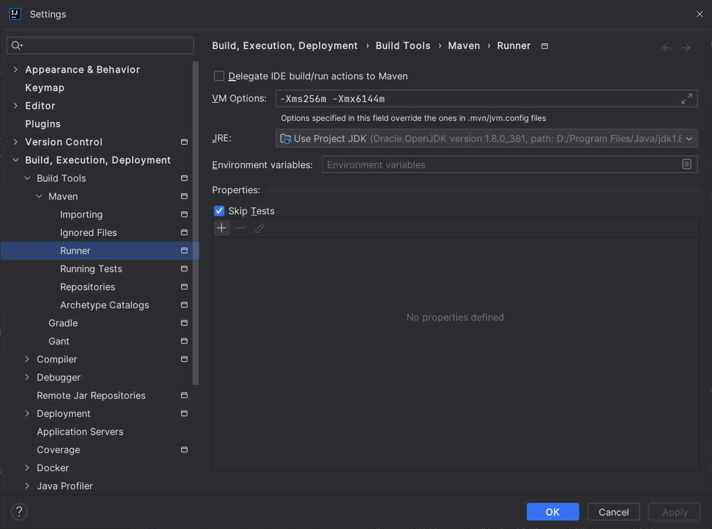Close the Settings dialog
712x529 pixels.
click(699, 14)
